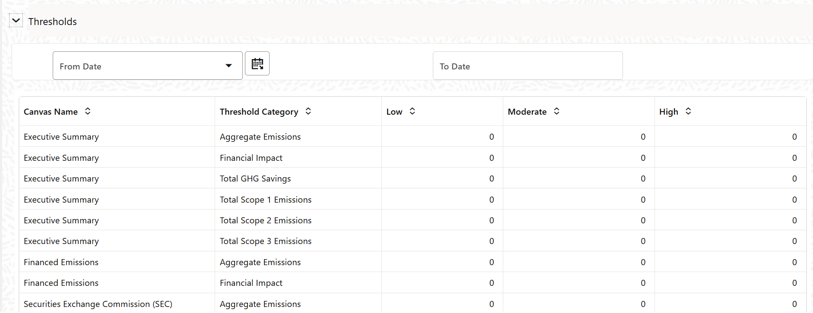Sort by Moderate column
The width and height of the screenshot is (813, 313).
556,111
